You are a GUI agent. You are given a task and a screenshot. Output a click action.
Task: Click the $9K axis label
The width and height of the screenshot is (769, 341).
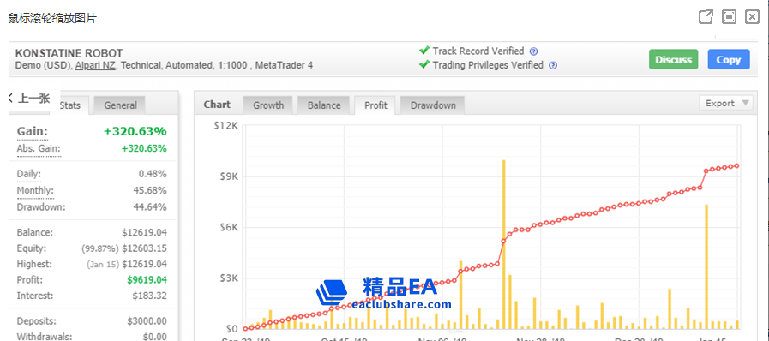pos(229,176)
